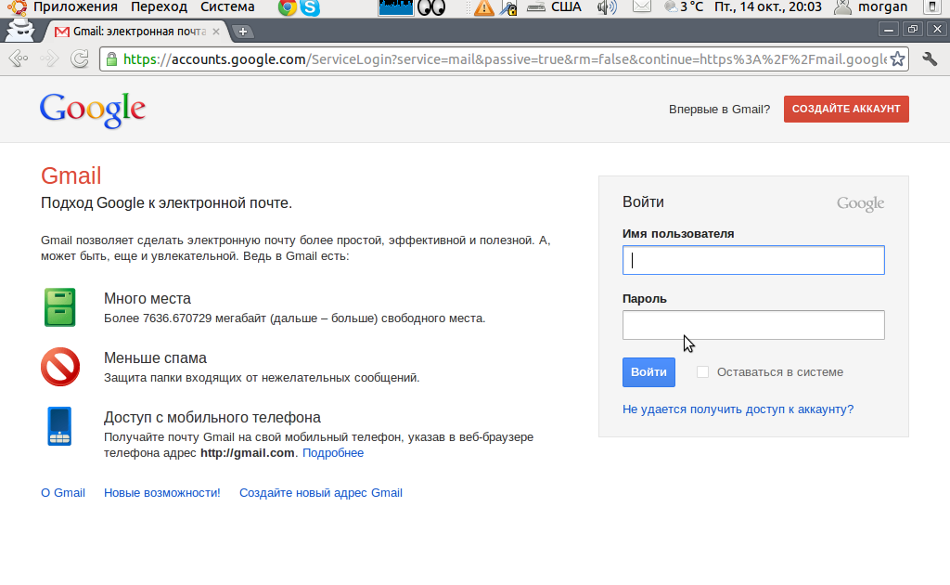
Task: Open the Система menu
Action: pyautogui.click(x=227, y=7)
